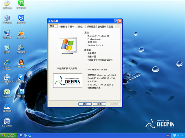Select the Word 2007 desktop shortcut

(7, 123)
